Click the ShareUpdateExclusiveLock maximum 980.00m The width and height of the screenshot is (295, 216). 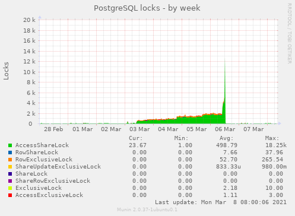[274, 167]
